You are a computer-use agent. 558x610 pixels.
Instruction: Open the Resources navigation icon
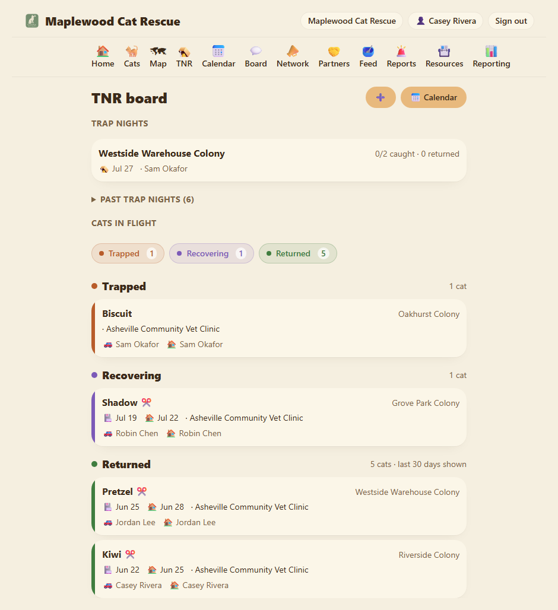tap(444, 52)
